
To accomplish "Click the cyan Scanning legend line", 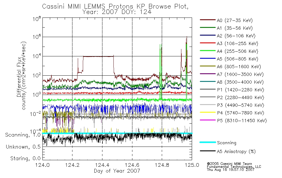I will coord(207,142).
